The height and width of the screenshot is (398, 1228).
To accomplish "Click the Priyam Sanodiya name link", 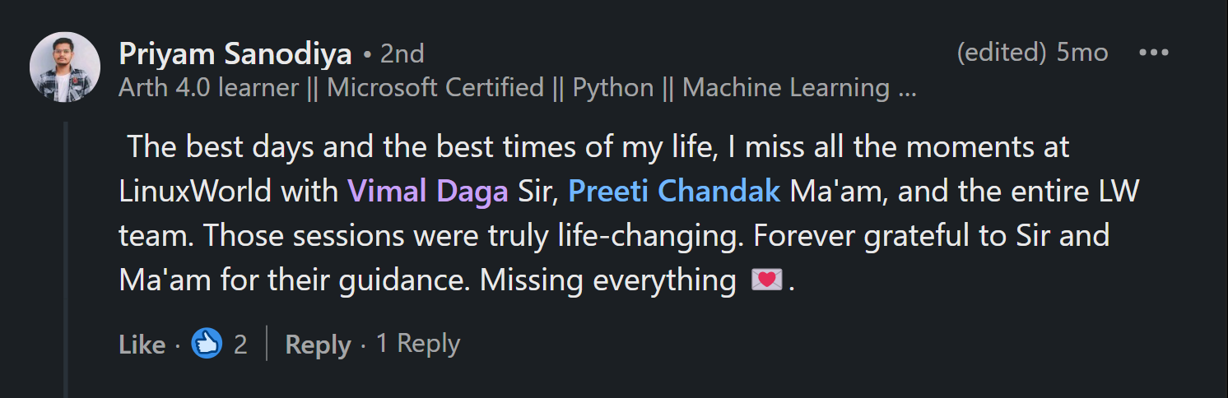I will pos(235,54).
